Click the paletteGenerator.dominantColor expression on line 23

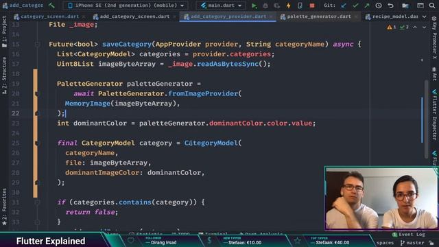pos(201,123)
